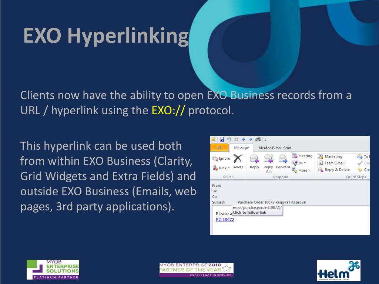379x284 pixels.
Task: Click the yellow EXO:// protocol text
Action: pos(168,110)
